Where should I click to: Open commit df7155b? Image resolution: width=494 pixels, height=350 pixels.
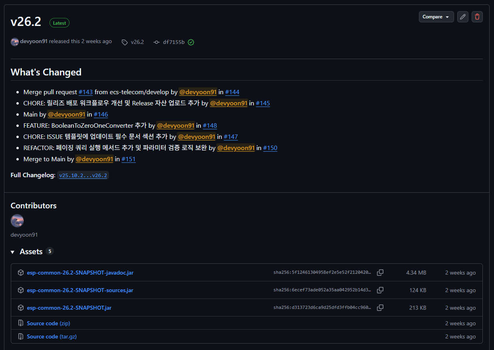point(174,42)
